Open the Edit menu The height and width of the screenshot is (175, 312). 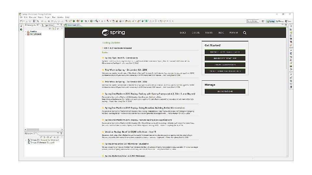click(26, 17)
